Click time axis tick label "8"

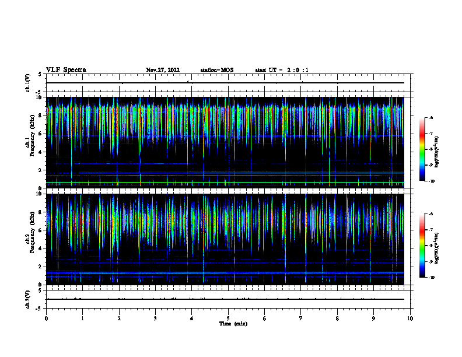(x=337, y=318)
